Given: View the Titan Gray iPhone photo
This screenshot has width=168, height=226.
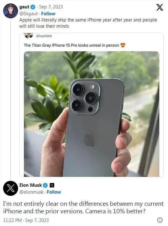Looking at the screenshot, I should (x=92, y=114).
